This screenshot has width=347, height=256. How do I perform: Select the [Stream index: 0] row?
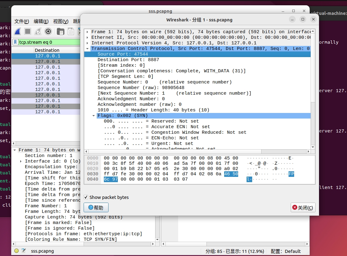click(197, 65)
